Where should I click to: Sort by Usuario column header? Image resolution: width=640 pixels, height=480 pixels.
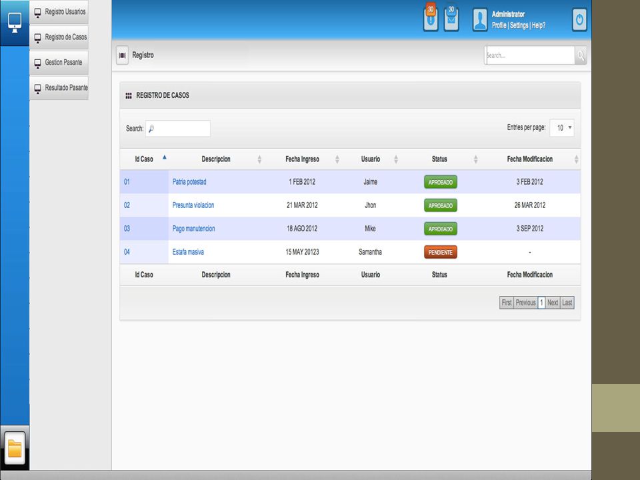tap(371, 159)
